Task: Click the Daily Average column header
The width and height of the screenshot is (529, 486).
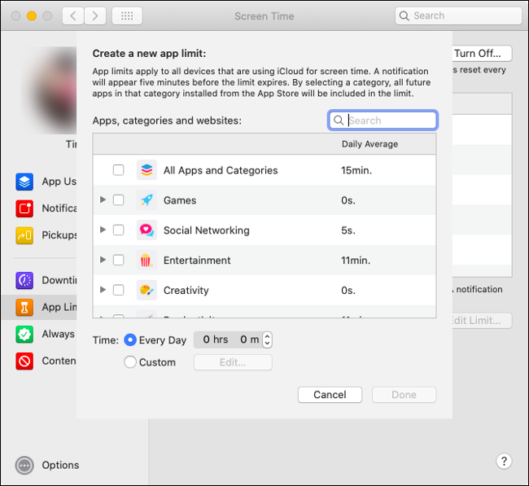Action: (370, 144)
